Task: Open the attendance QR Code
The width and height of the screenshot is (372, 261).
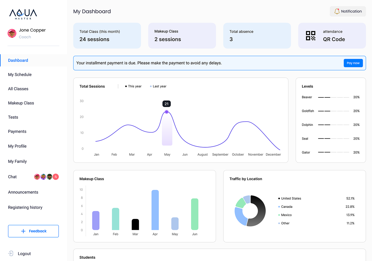Action: pyautogui.click(x=332, y=36)
